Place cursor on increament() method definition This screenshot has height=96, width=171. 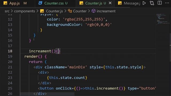[x=42, y=51]
